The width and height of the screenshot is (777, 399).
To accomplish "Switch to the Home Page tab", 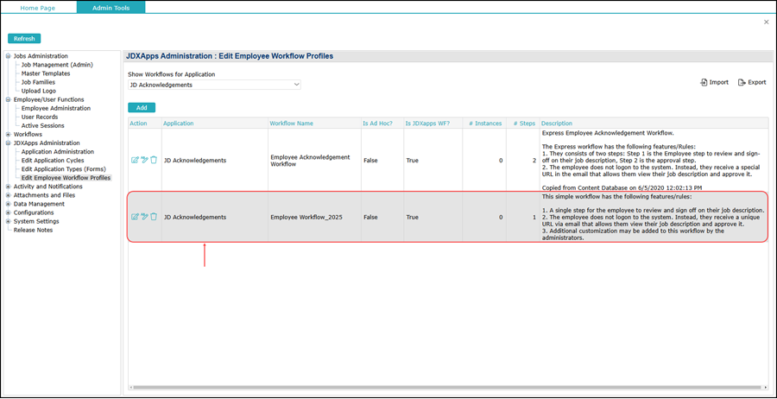I will point(38,7).
